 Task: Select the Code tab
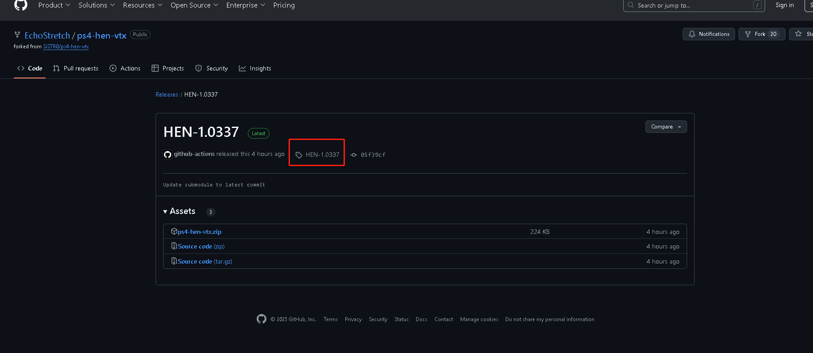tap(30, 68)
